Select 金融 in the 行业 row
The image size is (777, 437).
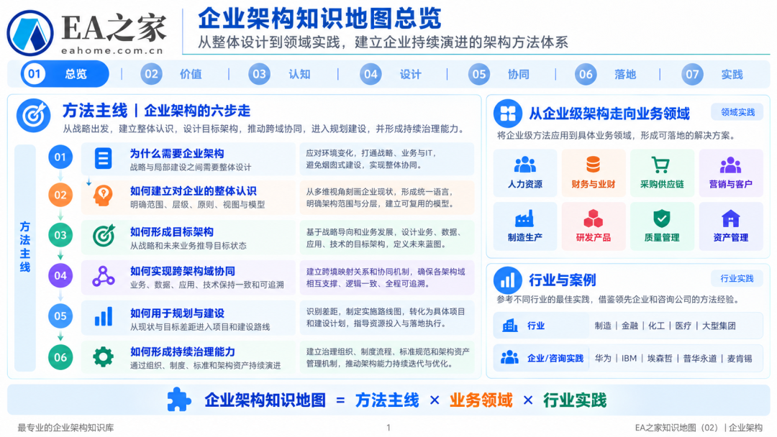630,326
